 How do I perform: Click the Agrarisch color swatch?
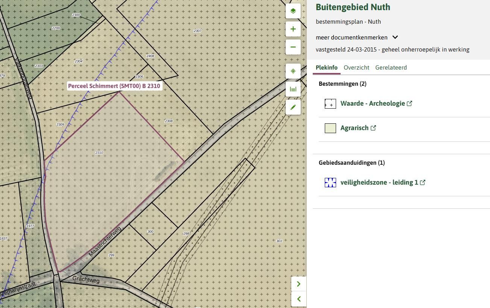coord(330,128)
